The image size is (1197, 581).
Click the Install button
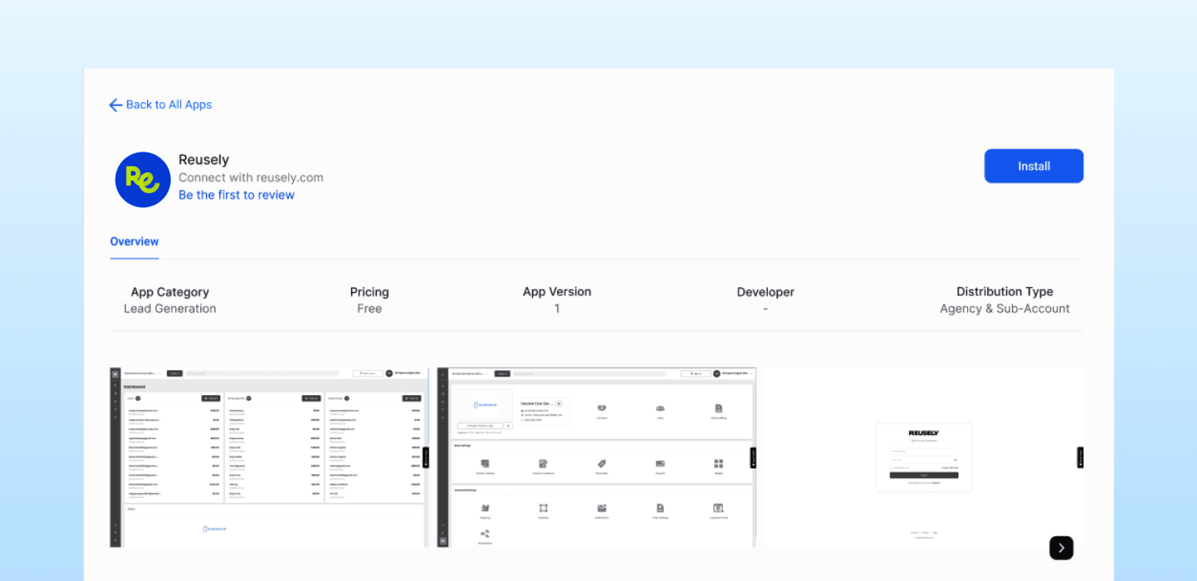pos(1033,166)
